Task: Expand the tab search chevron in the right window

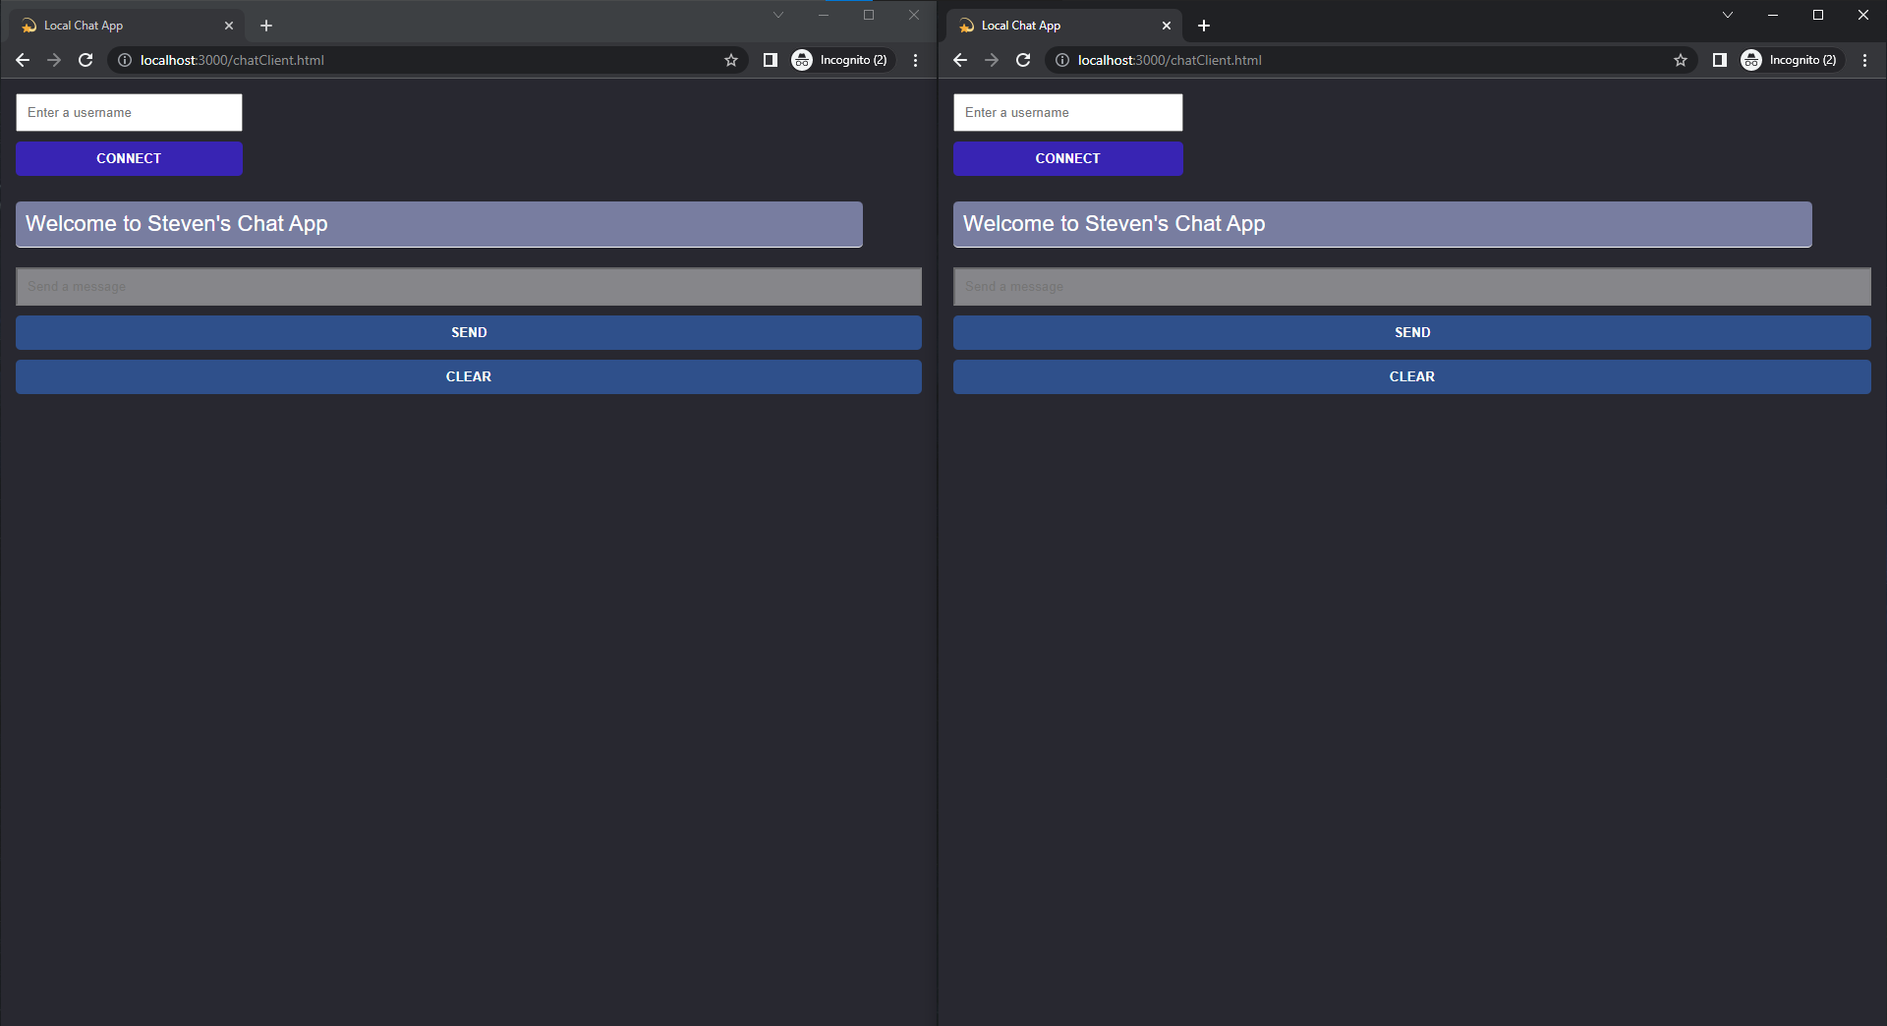Action: click(x=1728, y=15)
